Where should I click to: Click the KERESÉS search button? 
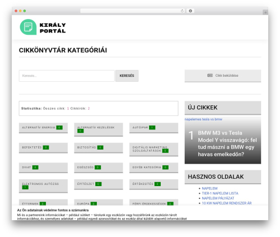coord(127,76)
